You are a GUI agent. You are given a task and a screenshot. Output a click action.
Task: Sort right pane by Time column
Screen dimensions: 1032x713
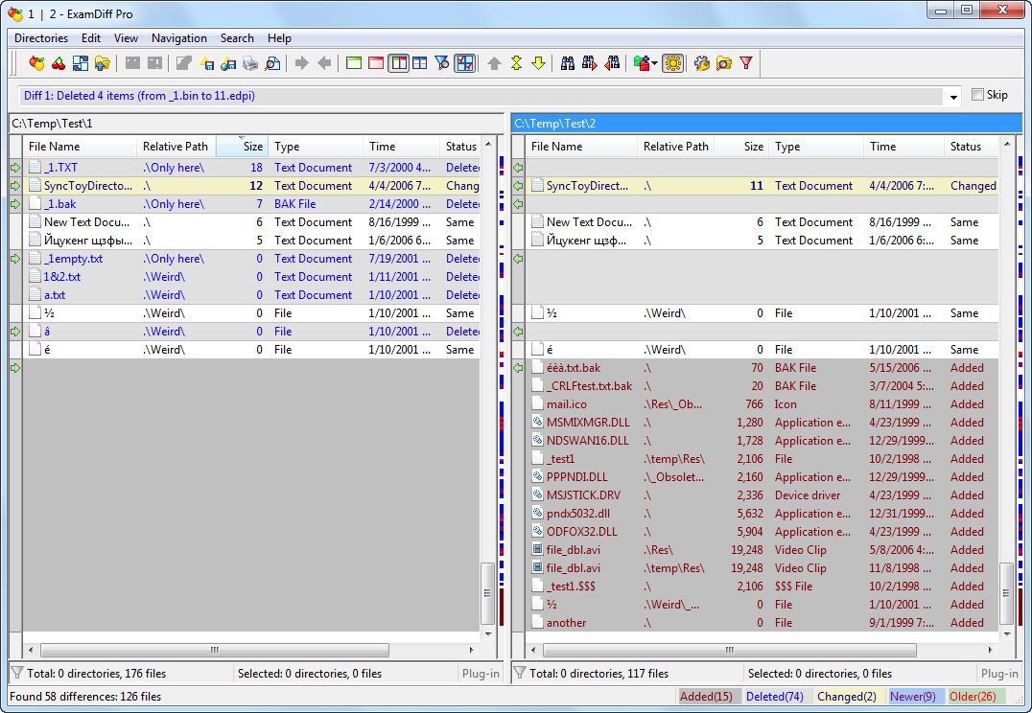903,146
